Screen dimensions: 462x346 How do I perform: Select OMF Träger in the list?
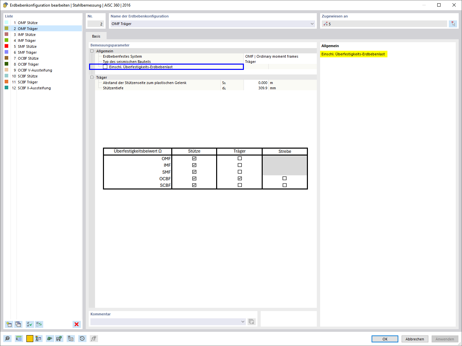coord(43,29)
